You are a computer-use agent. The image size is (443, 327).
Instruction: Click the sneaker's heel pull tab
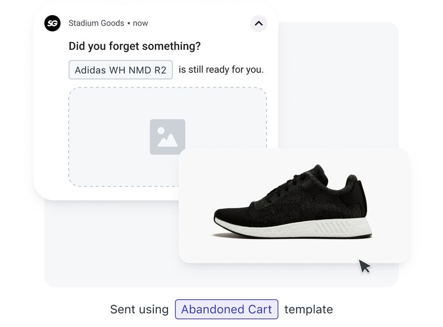pos(356,194)
